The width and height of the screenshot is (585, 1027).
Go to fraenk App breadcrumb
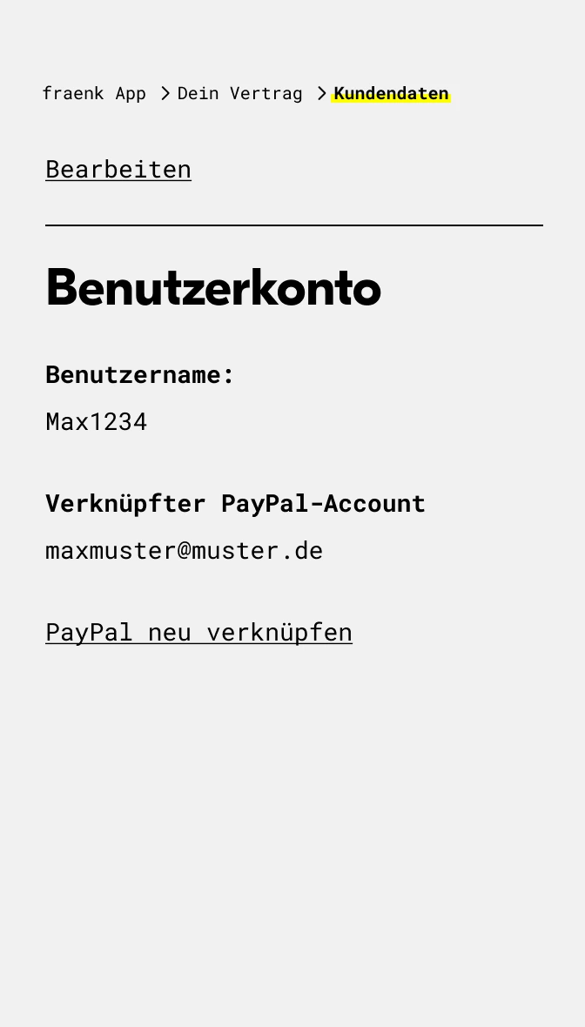click(94, 94)
